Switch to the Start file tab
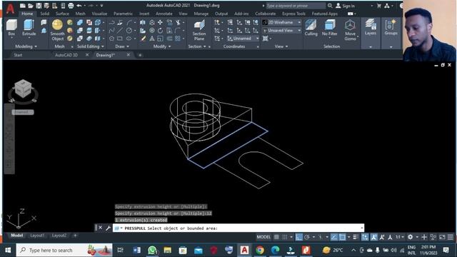Viewport: 457px width, 257px height. click(18, 55)
